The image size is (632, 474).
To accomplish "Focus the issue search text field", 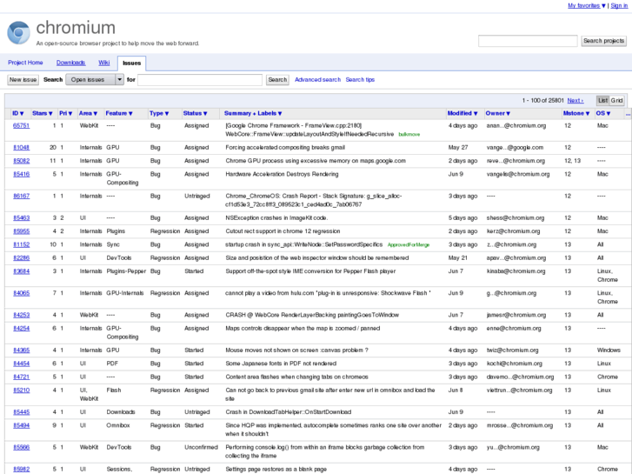I will pos(200,80).
